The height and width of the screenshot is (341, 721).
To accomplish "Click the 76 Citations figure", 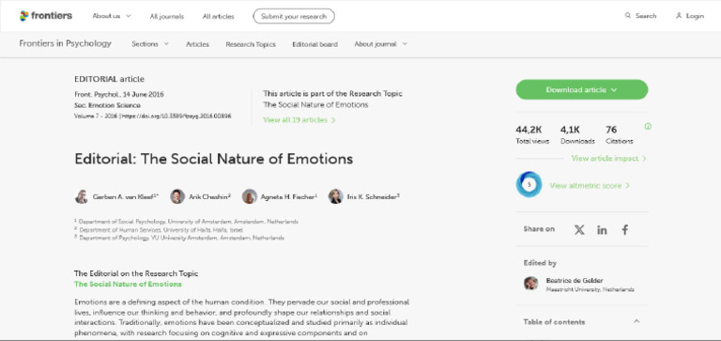I will [x=611, y=130].
